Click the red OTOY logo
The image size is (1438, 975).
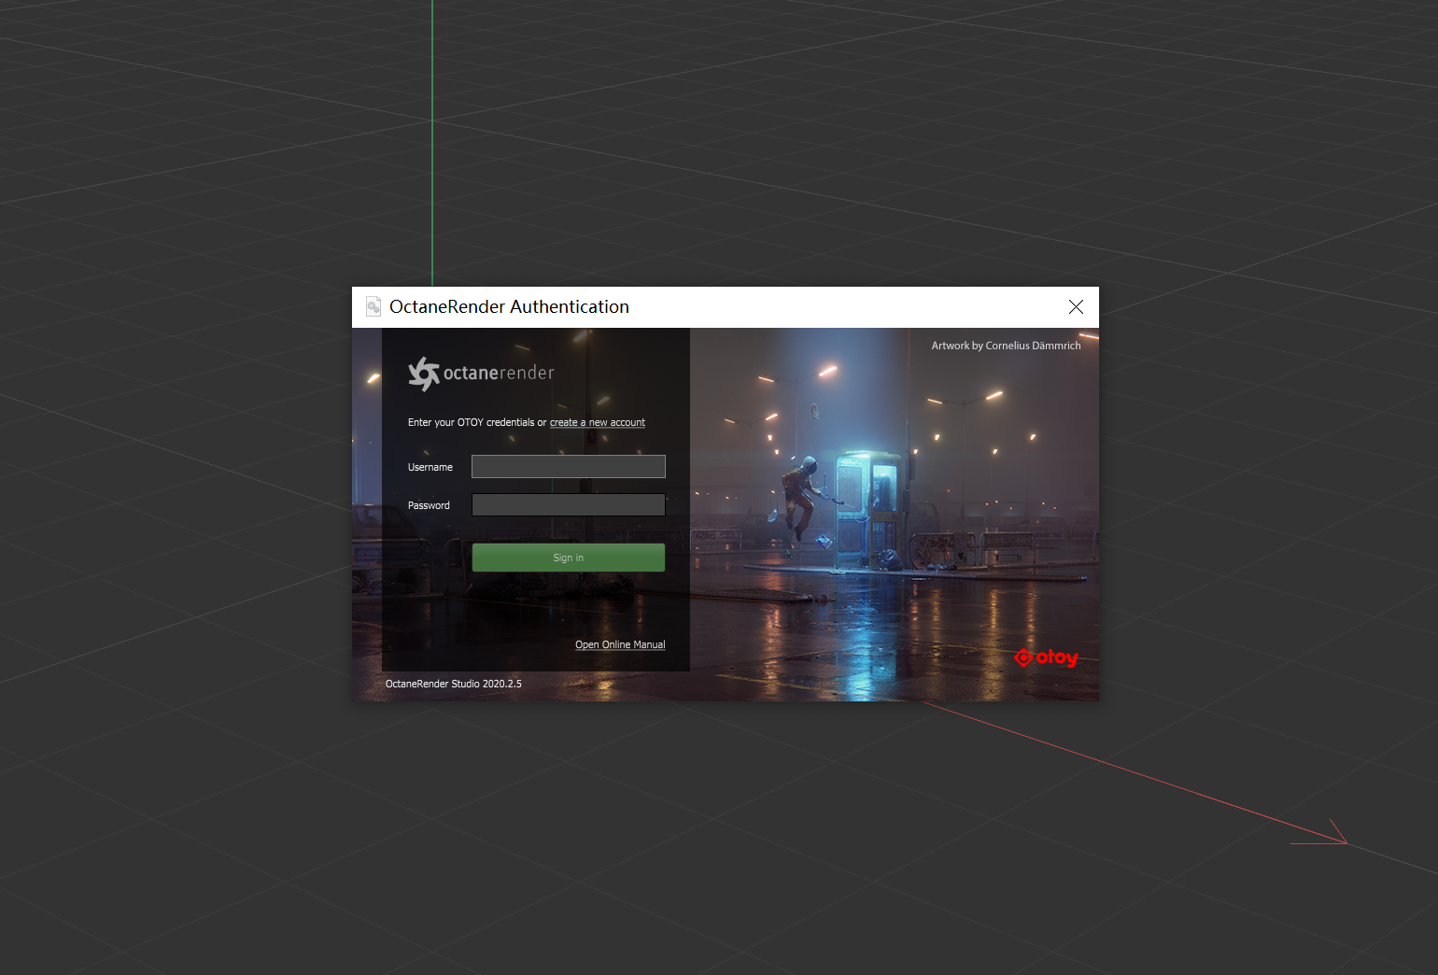[x=1046, y=657]
